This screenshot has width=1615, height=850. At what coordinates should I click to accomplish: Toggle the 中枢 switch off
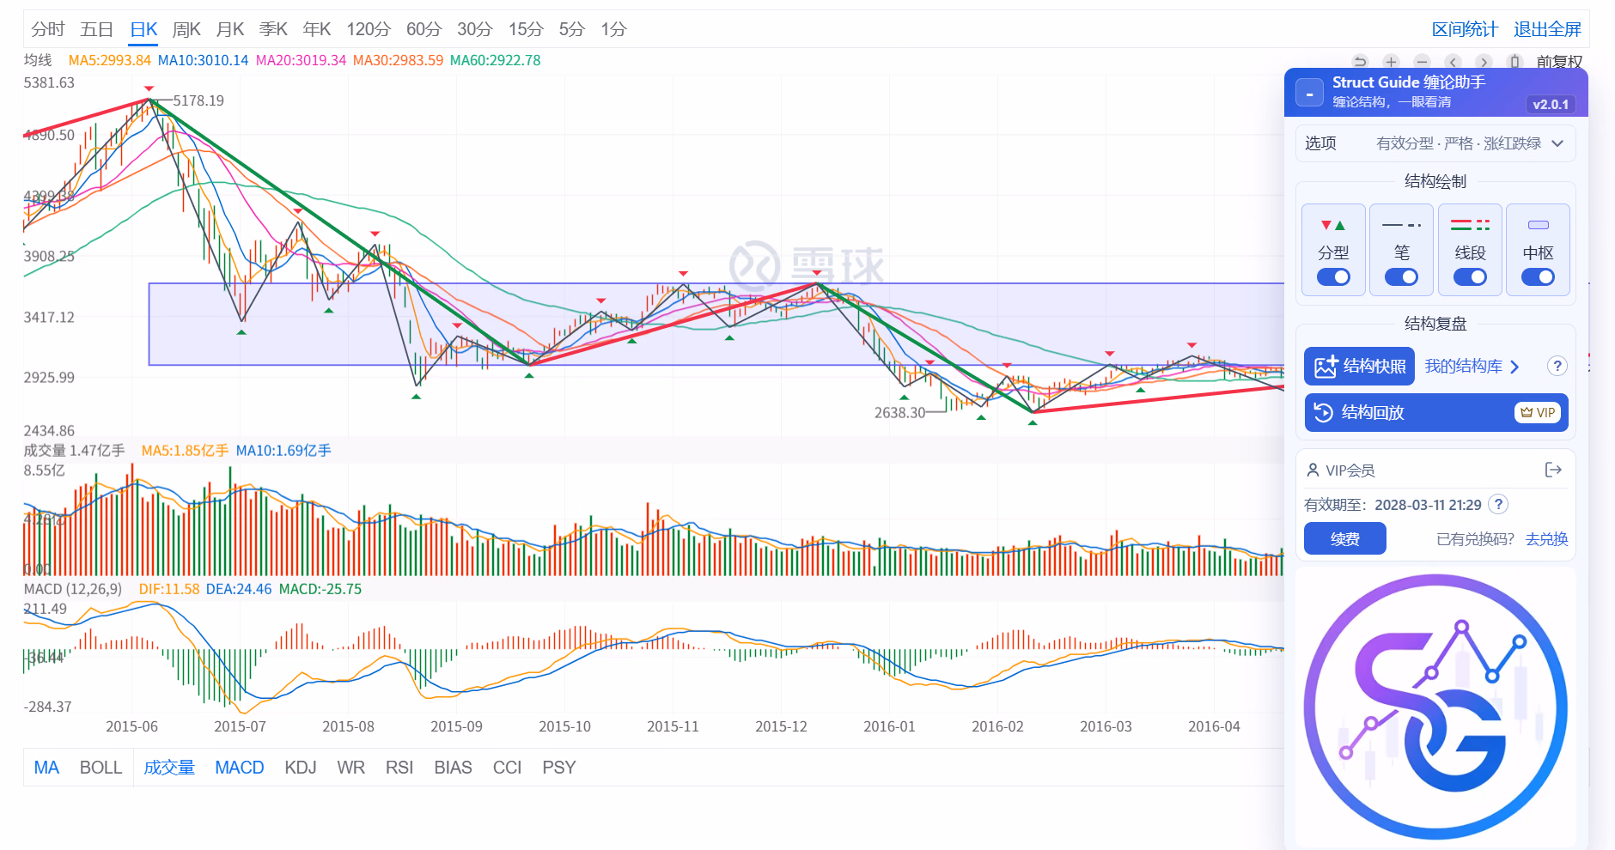tap(1538, 276)
